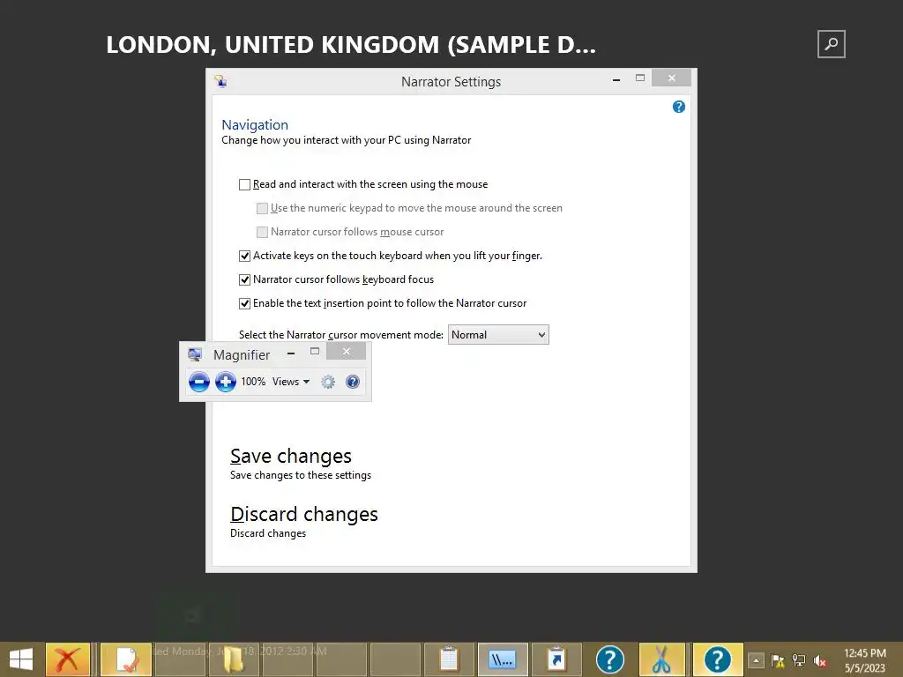
Task: Enable read and interact using the mouse
Action: [x=245, y=184]
